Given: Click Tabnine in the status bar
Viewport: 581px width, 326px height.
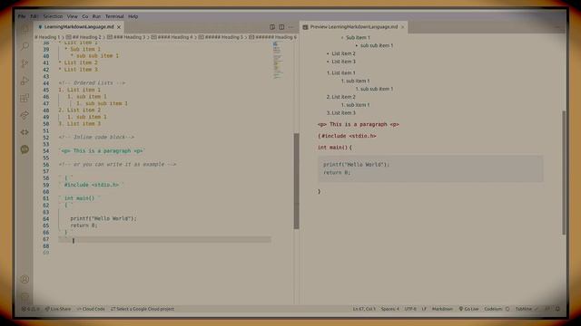Looking at the screenshot, I should coord(527,309).
